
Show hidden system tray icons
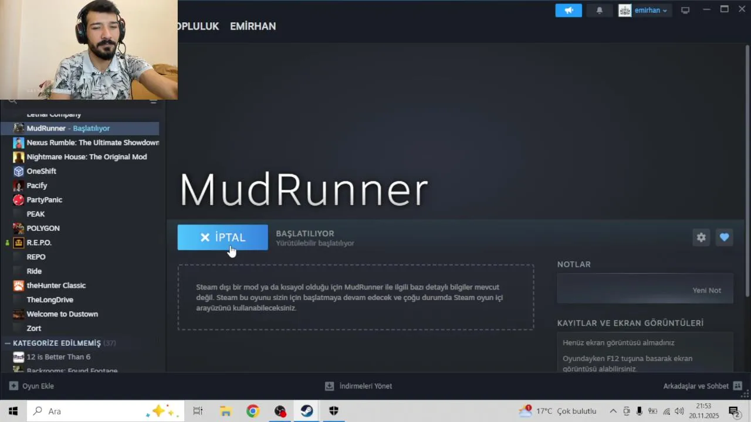pos(613,411)
